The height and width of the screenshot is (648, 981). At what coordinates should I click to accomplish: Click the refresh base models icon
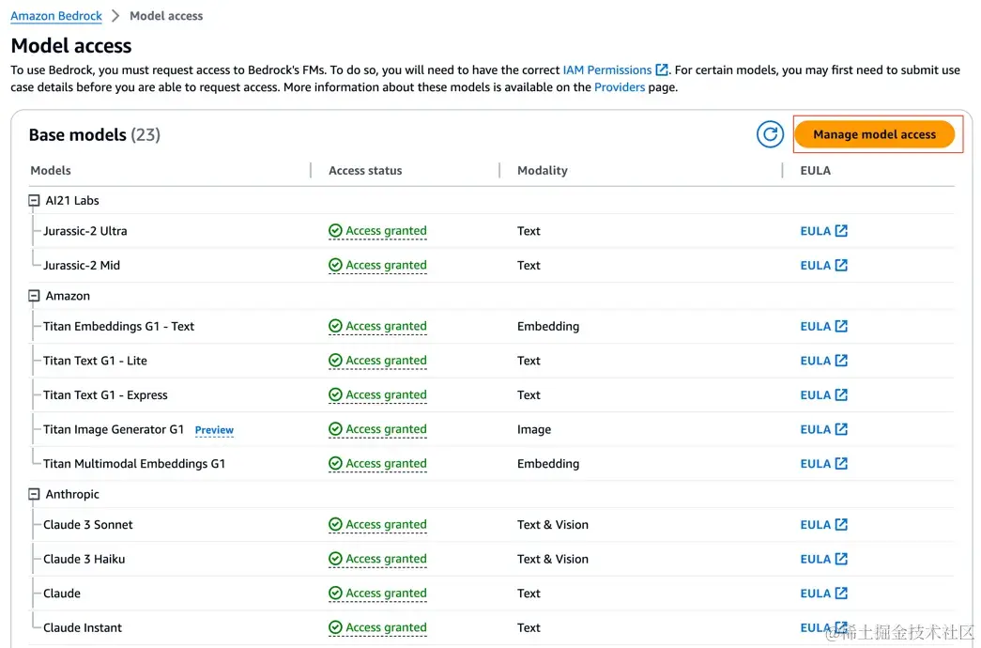770,134
